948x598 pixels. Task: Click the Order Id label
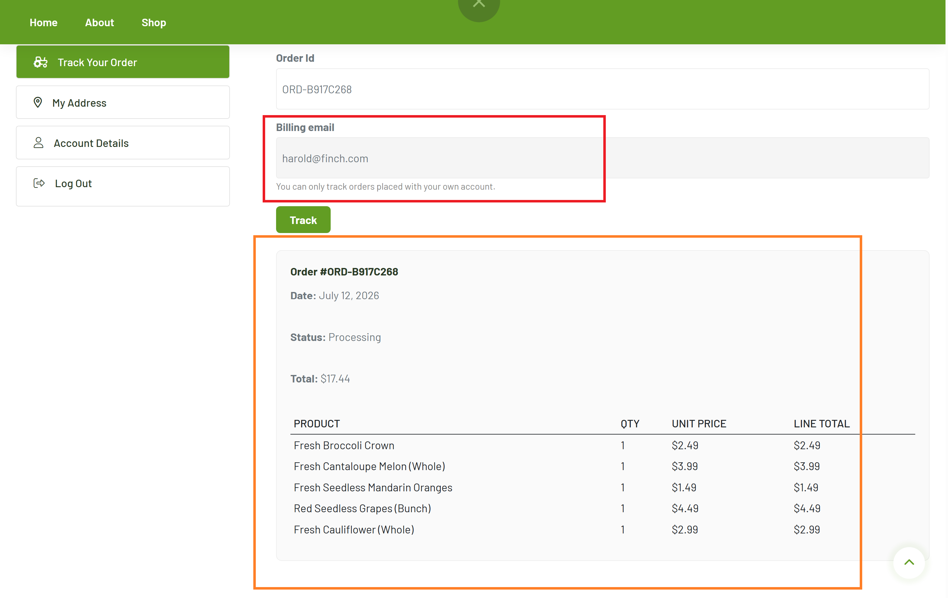[295, 58]
